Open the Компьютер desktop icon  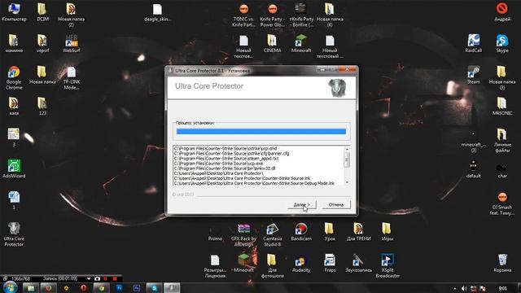click(14, 12)
